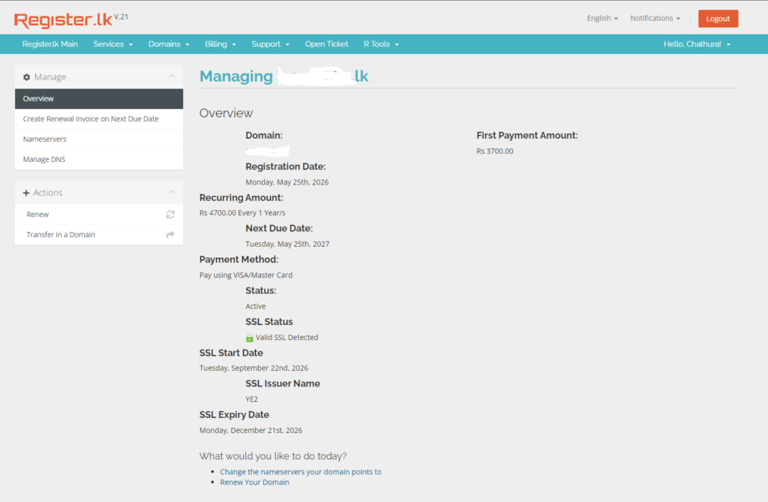
Task: Collapse the Actions panel chevron
Action: click(x=172, y=191)
